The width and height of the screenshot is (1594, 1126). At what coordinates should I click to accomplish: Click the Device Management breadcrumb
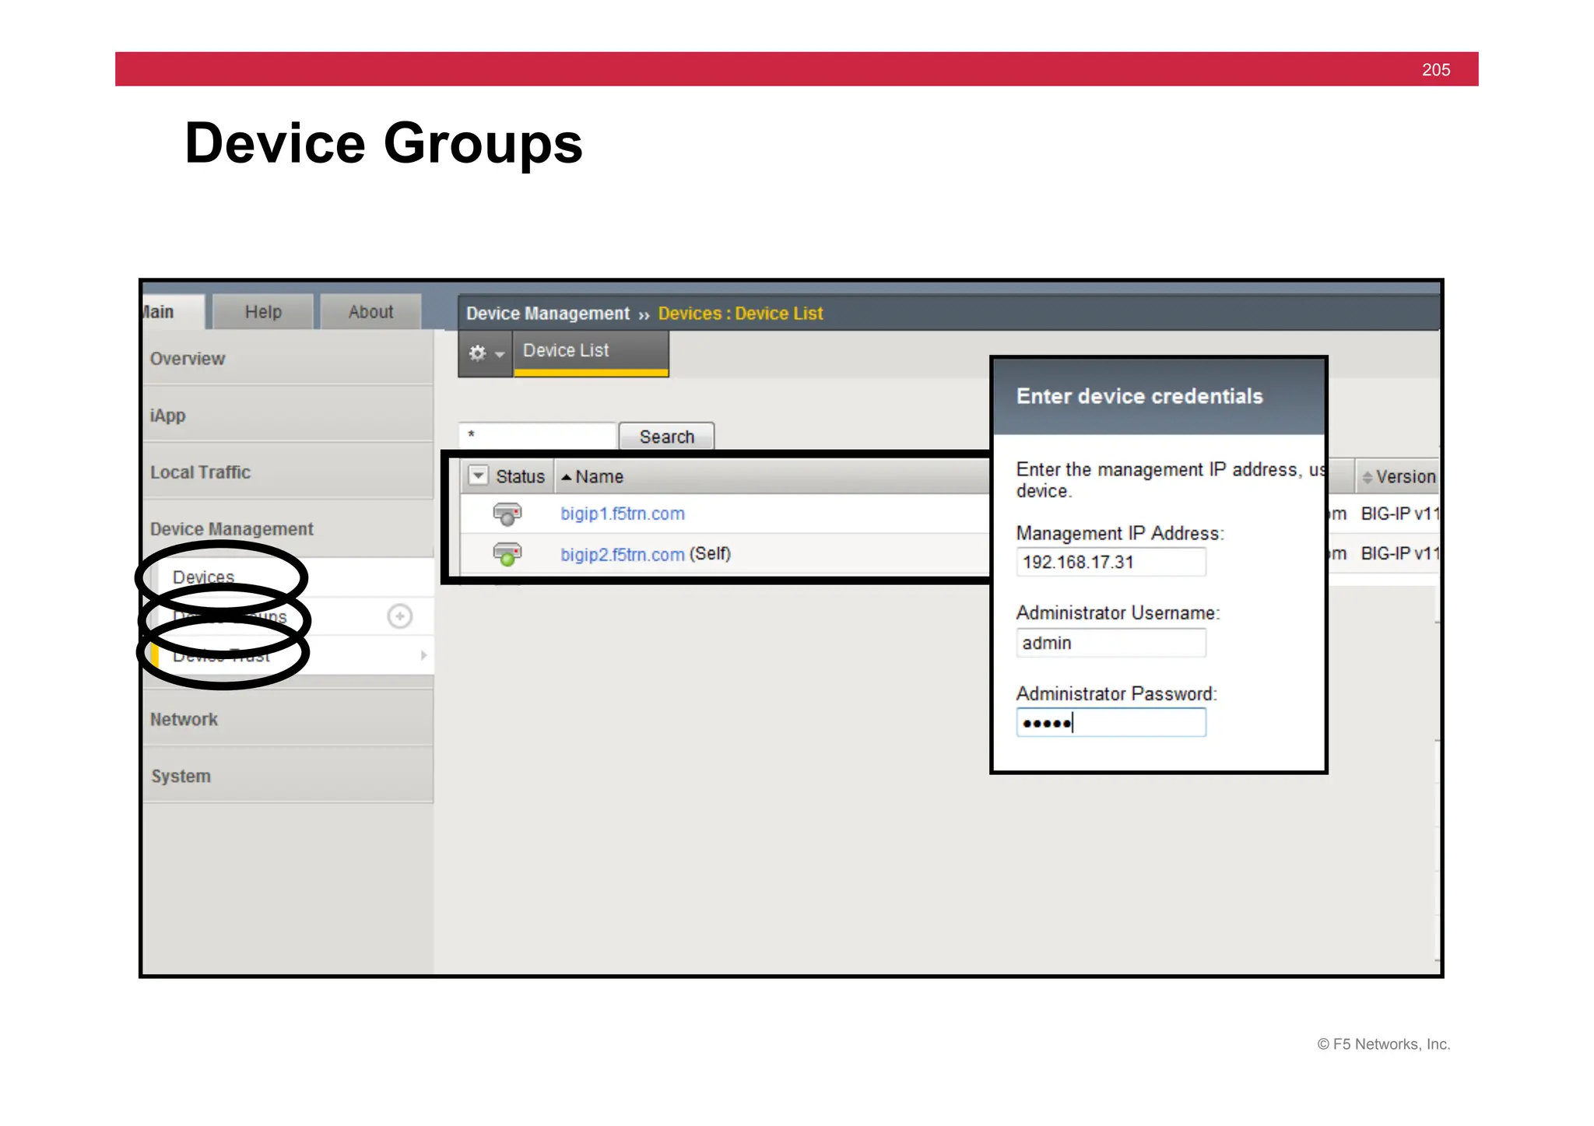coord(548,314)
